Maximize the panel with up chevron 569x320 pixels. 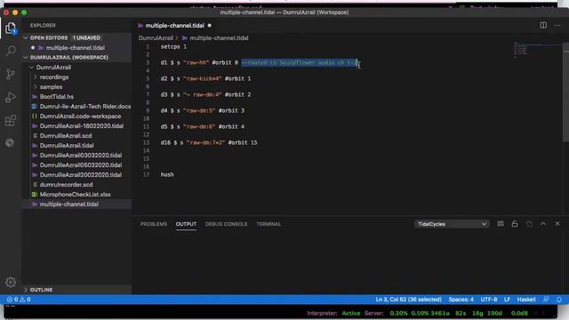pos(543,224)
